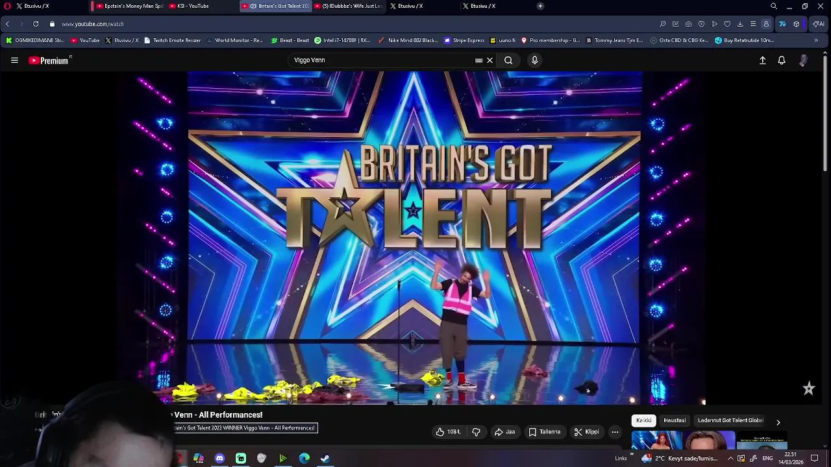Open the YouTube guide hamburger menu
831x467 pixels.
[x=14, y=60]
